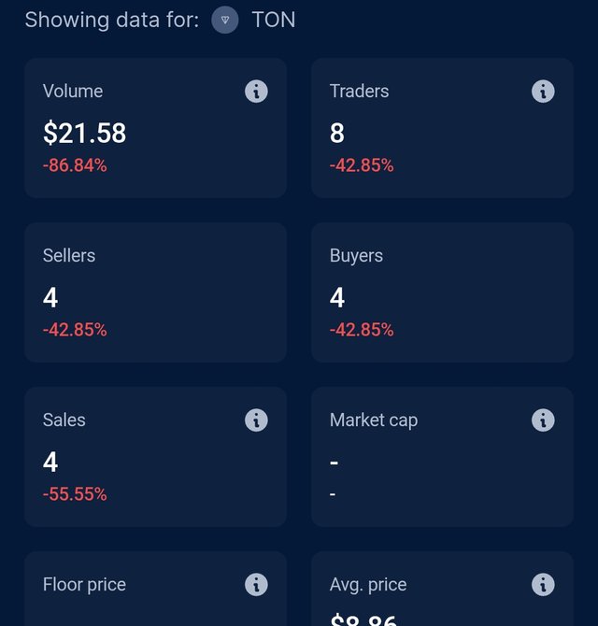The image size is (598, 626).
Task: Click the Showing data for text
Action: (112, 20)
